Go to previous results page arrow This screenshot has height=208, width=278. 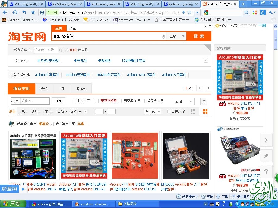point(200,88)
